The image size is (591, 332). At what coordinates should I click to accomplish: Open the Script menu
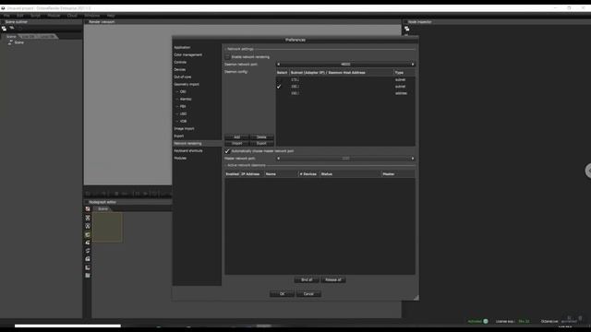point(35,16)
